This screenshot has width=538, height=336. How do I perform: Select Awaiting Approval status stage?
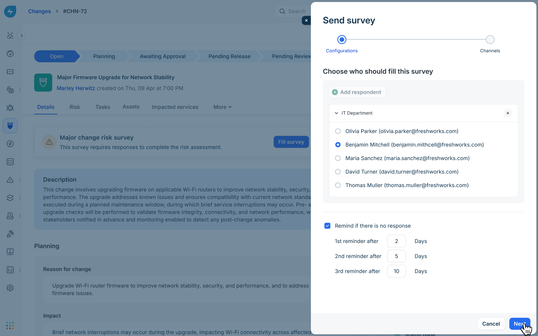(x=163, y=56)
